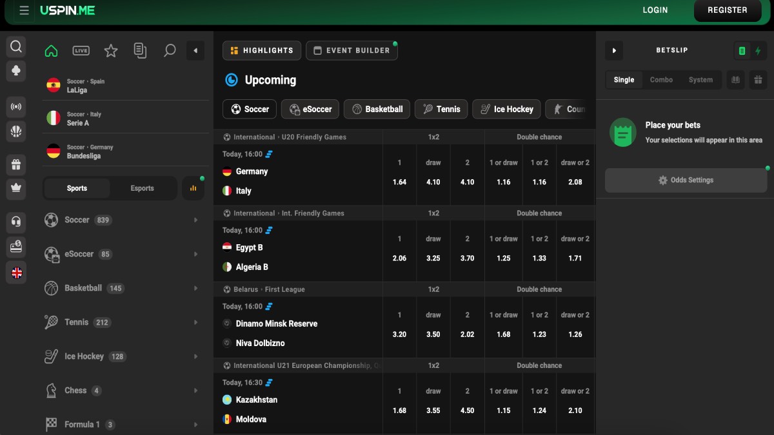Open the orange statistics bar chart icon
The image size is (774, 435).
click(193, 188)
